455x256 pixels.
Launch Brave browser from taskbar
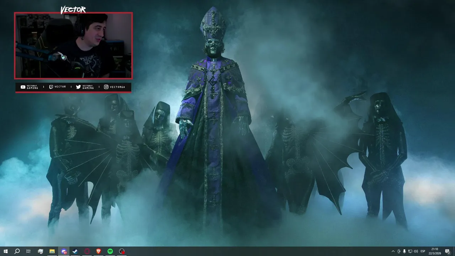point(98,251)
